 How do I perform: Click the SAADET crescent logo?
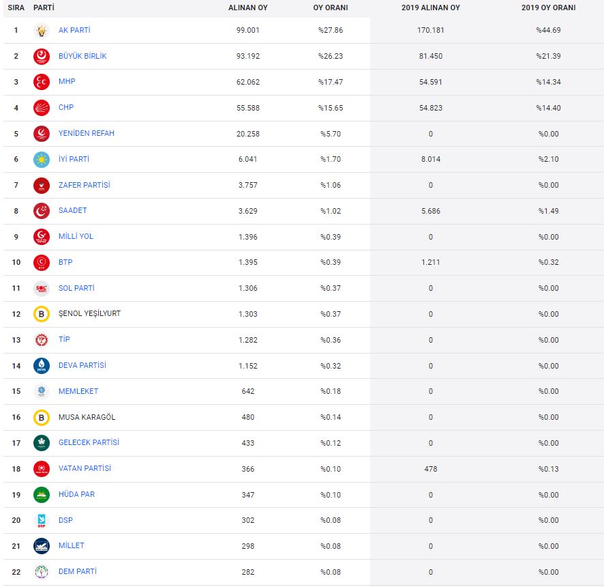[x=42, y=211]
